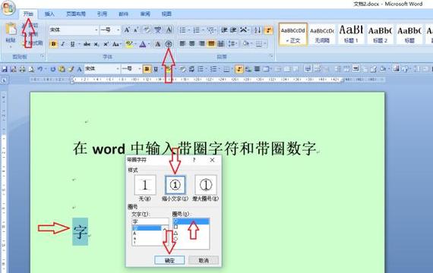Click the ? help button in dialog title
433x273 pixels.
tap(194, 160)
